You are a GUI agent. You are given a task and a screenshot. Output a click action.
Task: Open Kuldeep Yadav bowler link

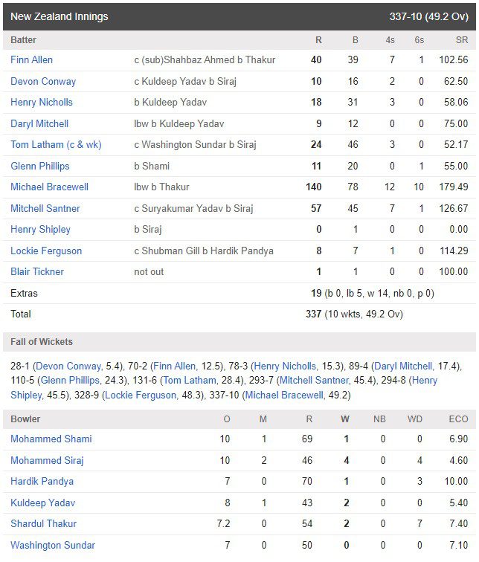click(42, 503)
